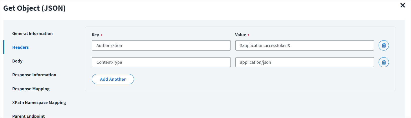This screenshot has height=118, width=411.
Task: Open the Response Mapping section
Action: pos(31,89)
